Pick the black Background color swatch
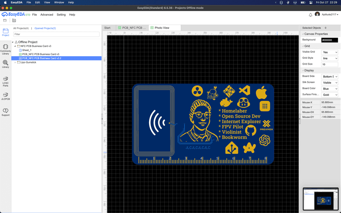Viewport: 341px width, 213px height. (x=329, y=40)
